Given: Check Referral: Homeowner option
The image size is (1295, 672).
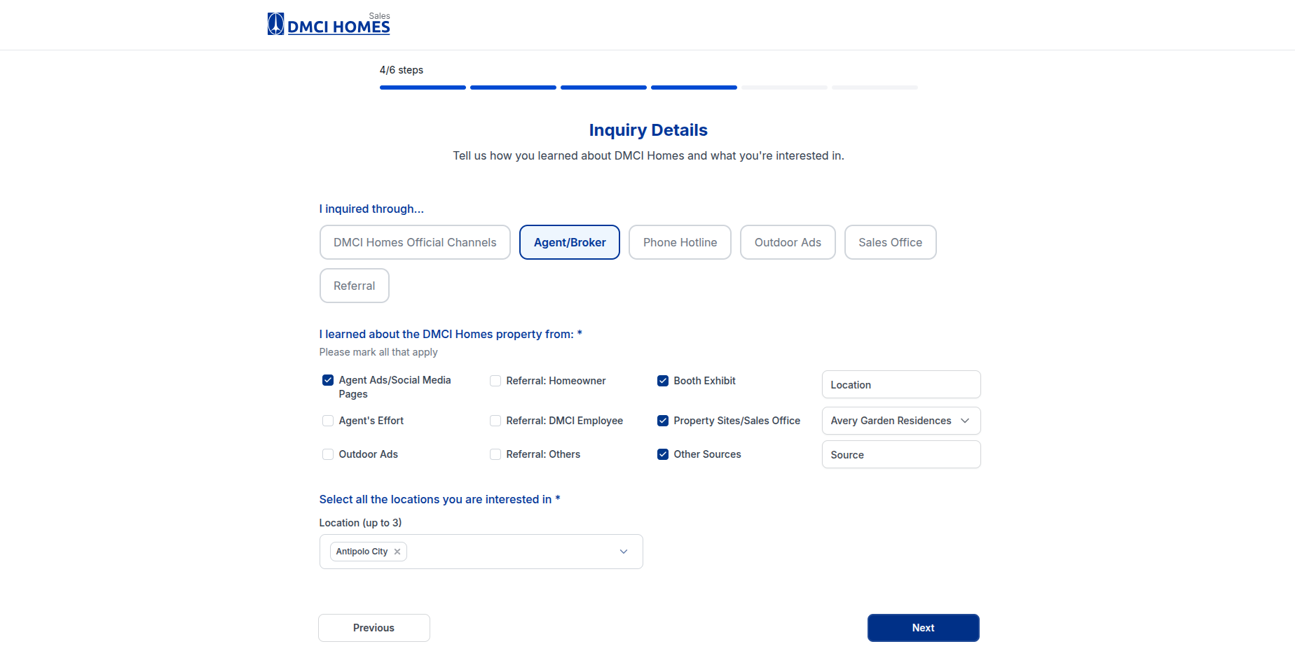Looking at the screenshot, I should 495,381.
